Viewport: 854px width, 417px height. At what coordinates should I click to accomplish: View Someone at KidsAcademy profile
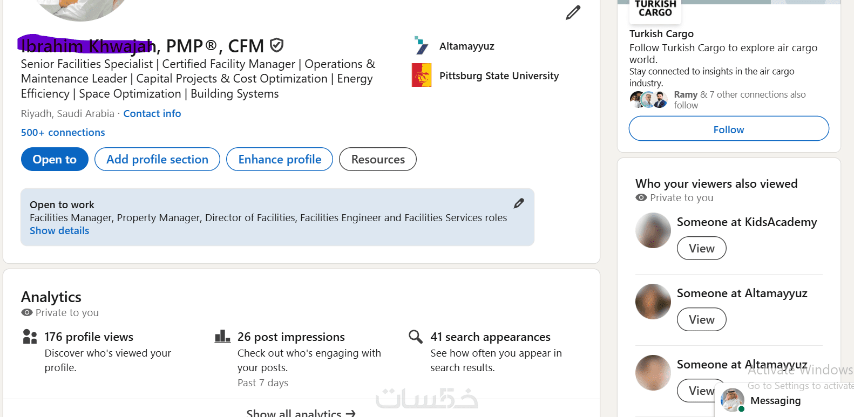point(701,249)
